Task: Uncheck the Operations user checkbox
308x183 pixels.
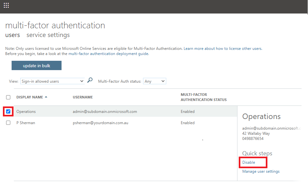Action: (8, 112)
